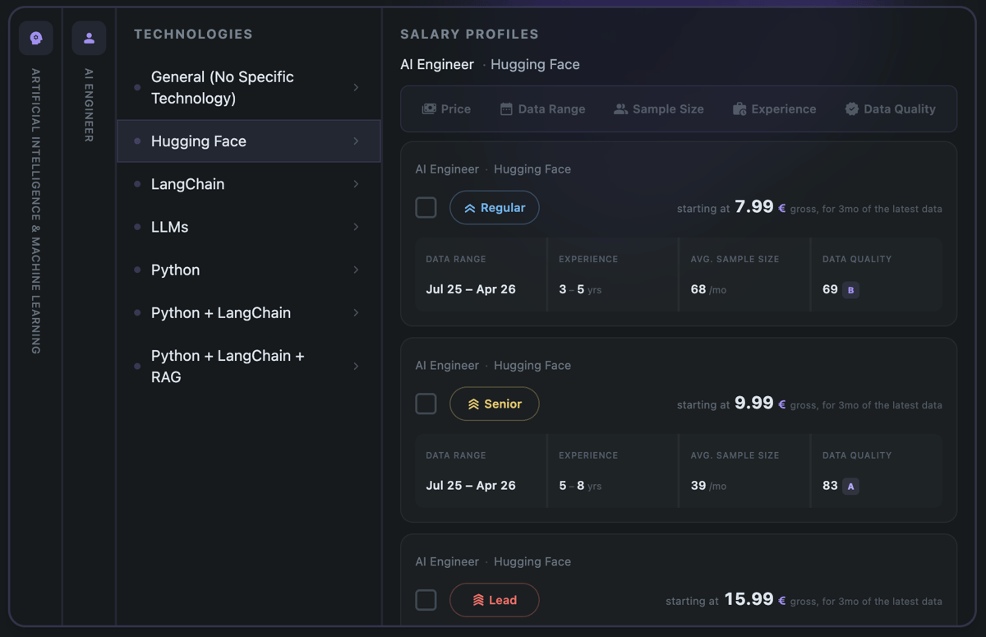The height and width of the screenshot is (637, 986).
Task: Click the A grade badge next to 83
Action: click(x=851, y=487)
